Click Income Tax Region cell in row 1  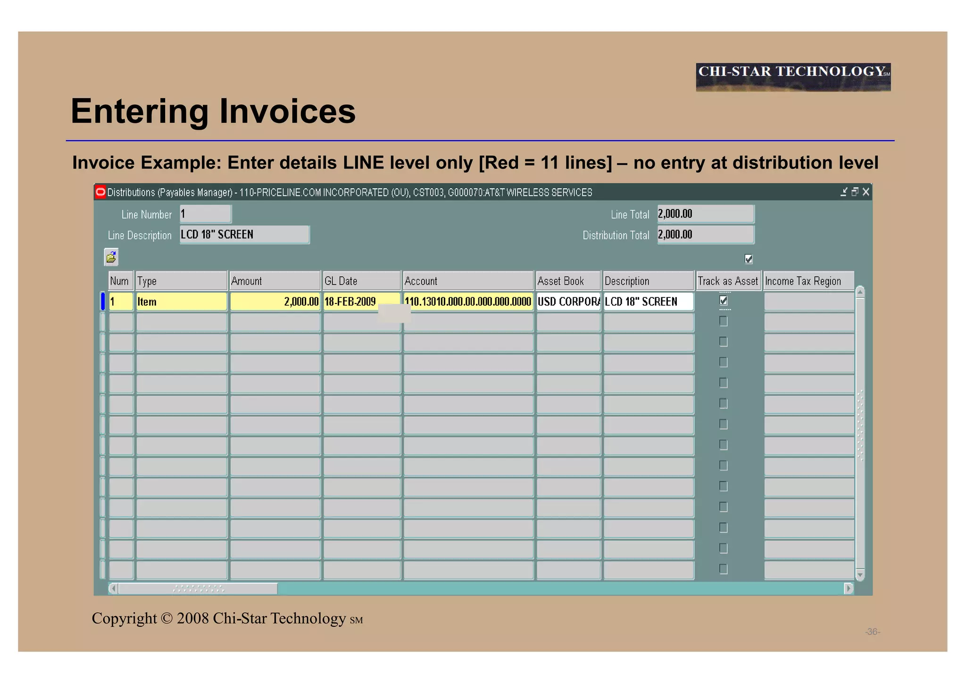(809, 302)
